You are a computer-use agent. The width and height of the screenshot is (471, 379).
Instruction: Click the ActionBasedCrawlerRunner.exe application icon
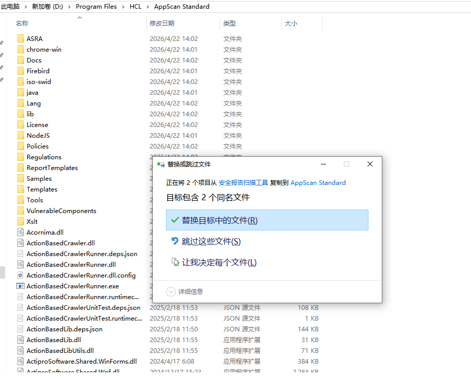coord(21,286)
